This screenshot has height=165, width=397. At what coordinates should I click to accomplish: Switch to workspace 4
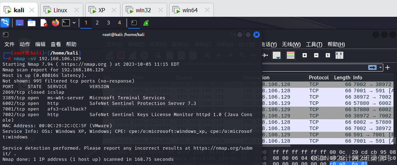pos(119,23)
